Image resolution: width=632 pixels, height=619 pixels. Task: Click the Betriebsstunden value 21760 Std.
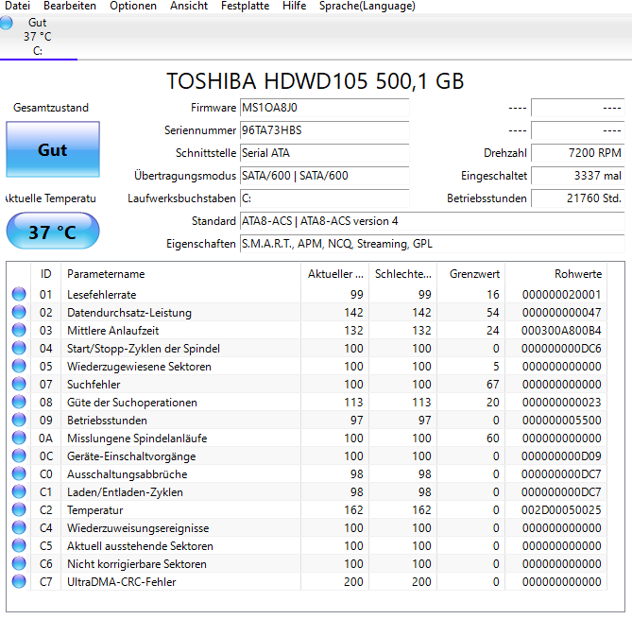coord(577,198)
